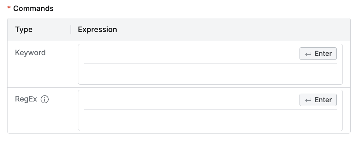
Task: Submit pattern with the RegEx Enter button
Action: (318, 100)
